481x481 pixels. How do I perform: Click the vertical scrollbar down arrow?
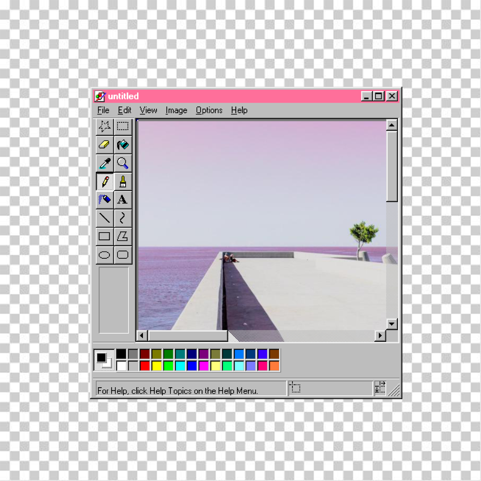392,324
